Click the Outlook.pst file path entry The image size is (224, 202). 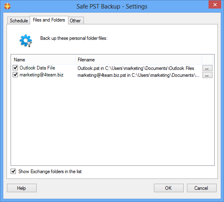pos(136,68)
